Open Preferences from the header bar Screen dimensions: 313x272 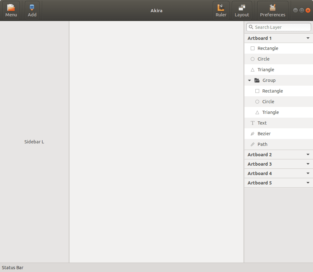[x=273, y=10]
